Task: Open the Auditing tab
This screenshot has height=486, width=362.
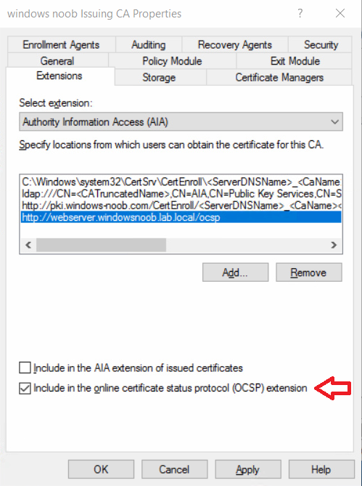Action: (x=149, y=44)
